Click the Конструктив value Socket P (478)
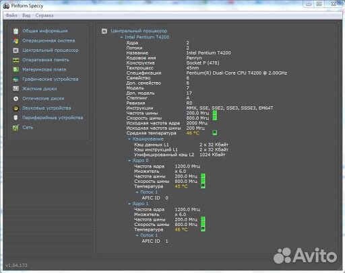 [x=203, y=63]
